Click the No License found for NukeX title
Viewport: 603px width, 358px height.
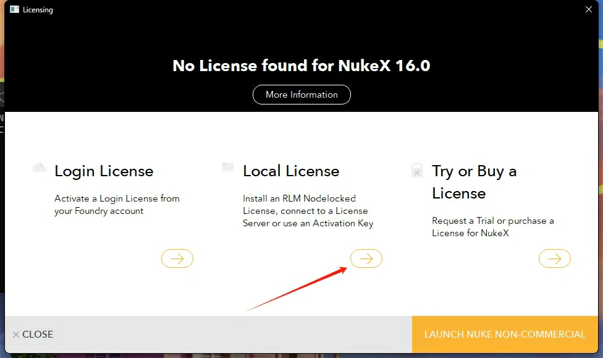[x=301, y=66]
